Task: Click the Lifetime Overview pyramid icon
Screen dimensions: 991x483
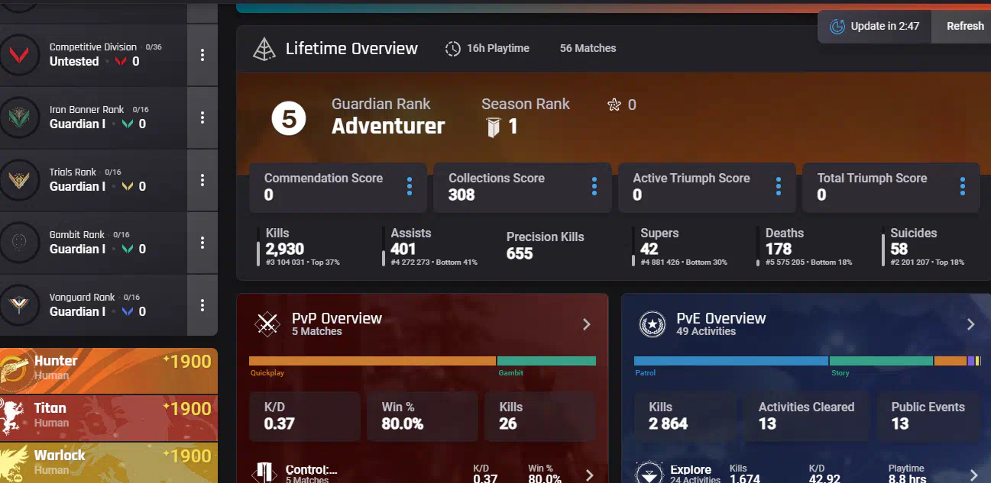Action: (x=264, y=49)
